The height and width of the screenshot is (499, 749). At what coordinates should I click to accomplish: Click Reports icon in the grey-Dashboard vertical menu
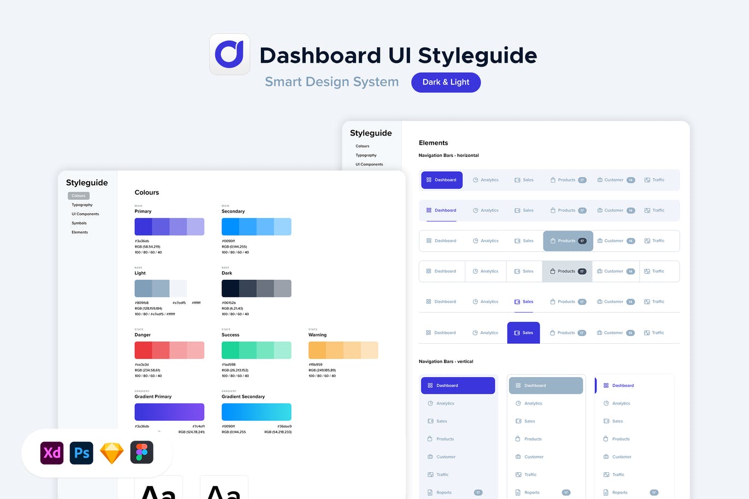518,492
